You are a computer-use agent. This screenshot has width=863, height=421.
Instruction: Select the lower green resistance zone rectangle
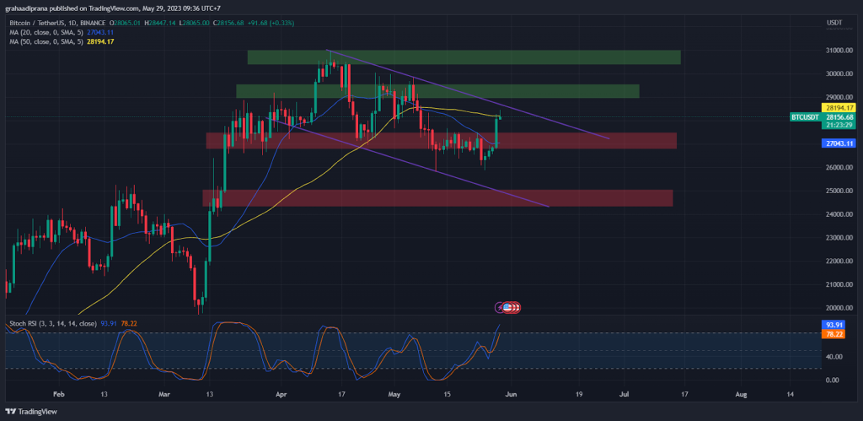point(437,91)
